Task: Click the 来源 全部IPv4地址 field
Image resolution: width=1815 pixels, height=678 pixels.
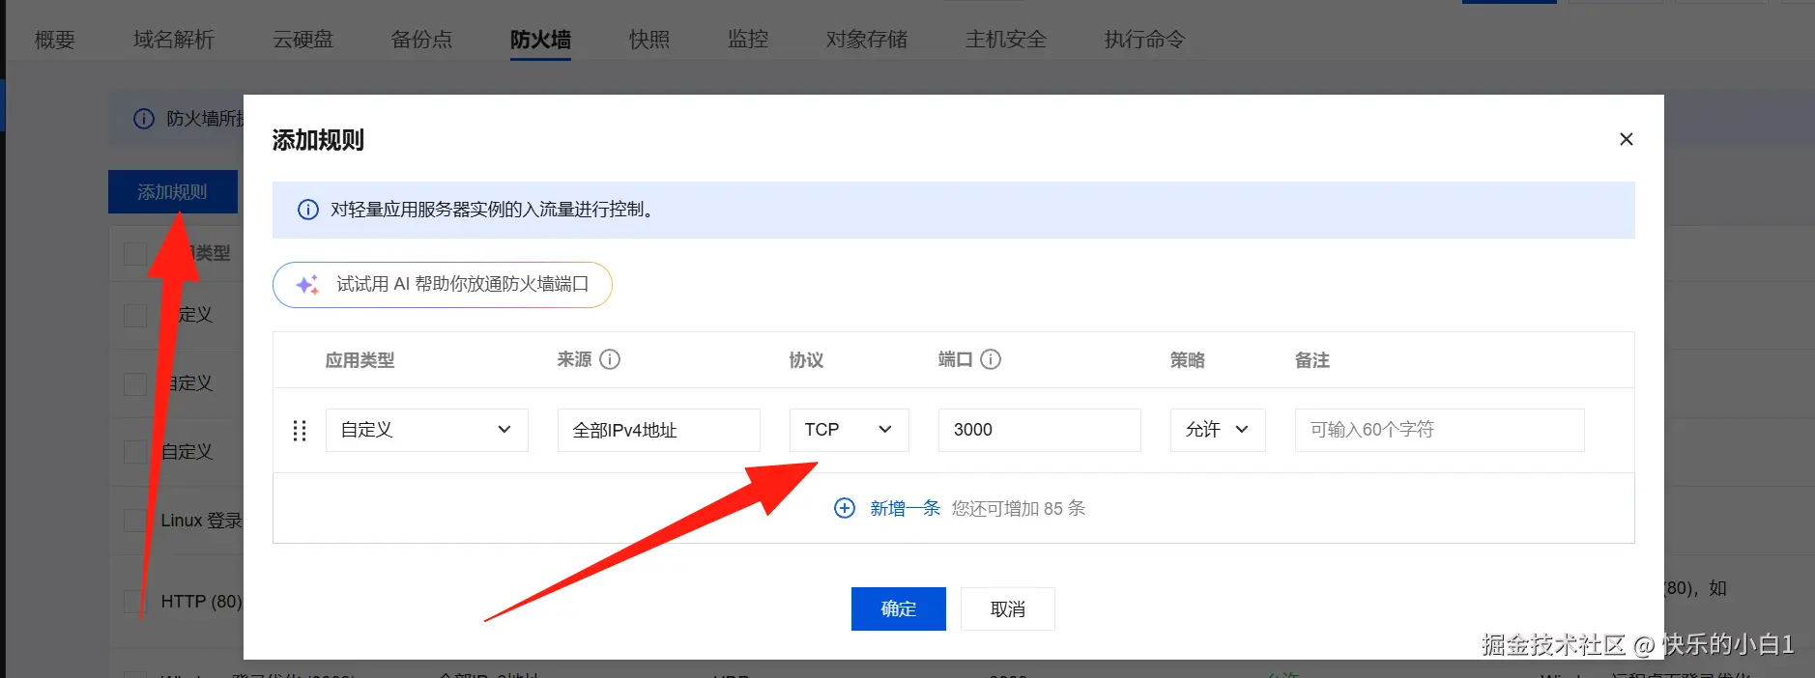Action: pyautogui.click(x=659, y=430)
